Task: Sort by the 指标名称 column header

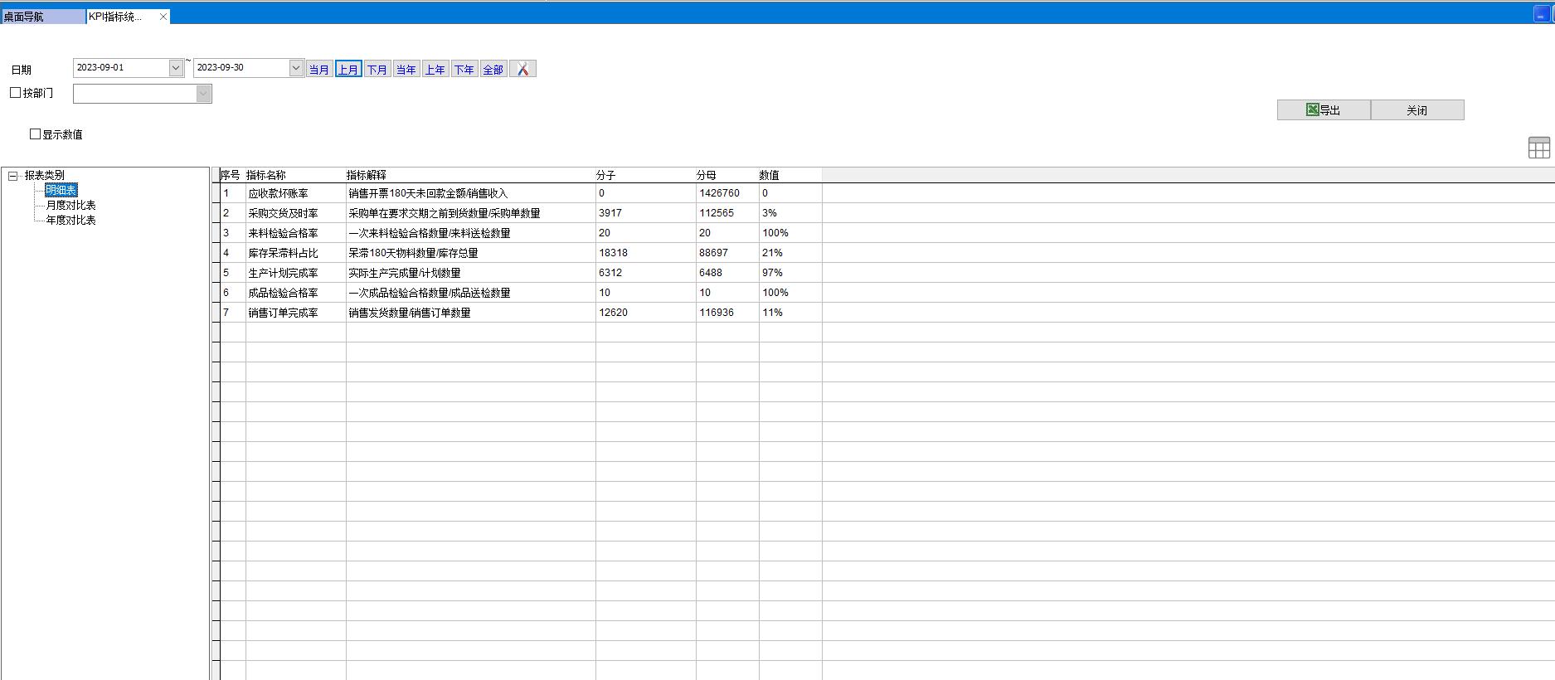Action: click(266, 175)
